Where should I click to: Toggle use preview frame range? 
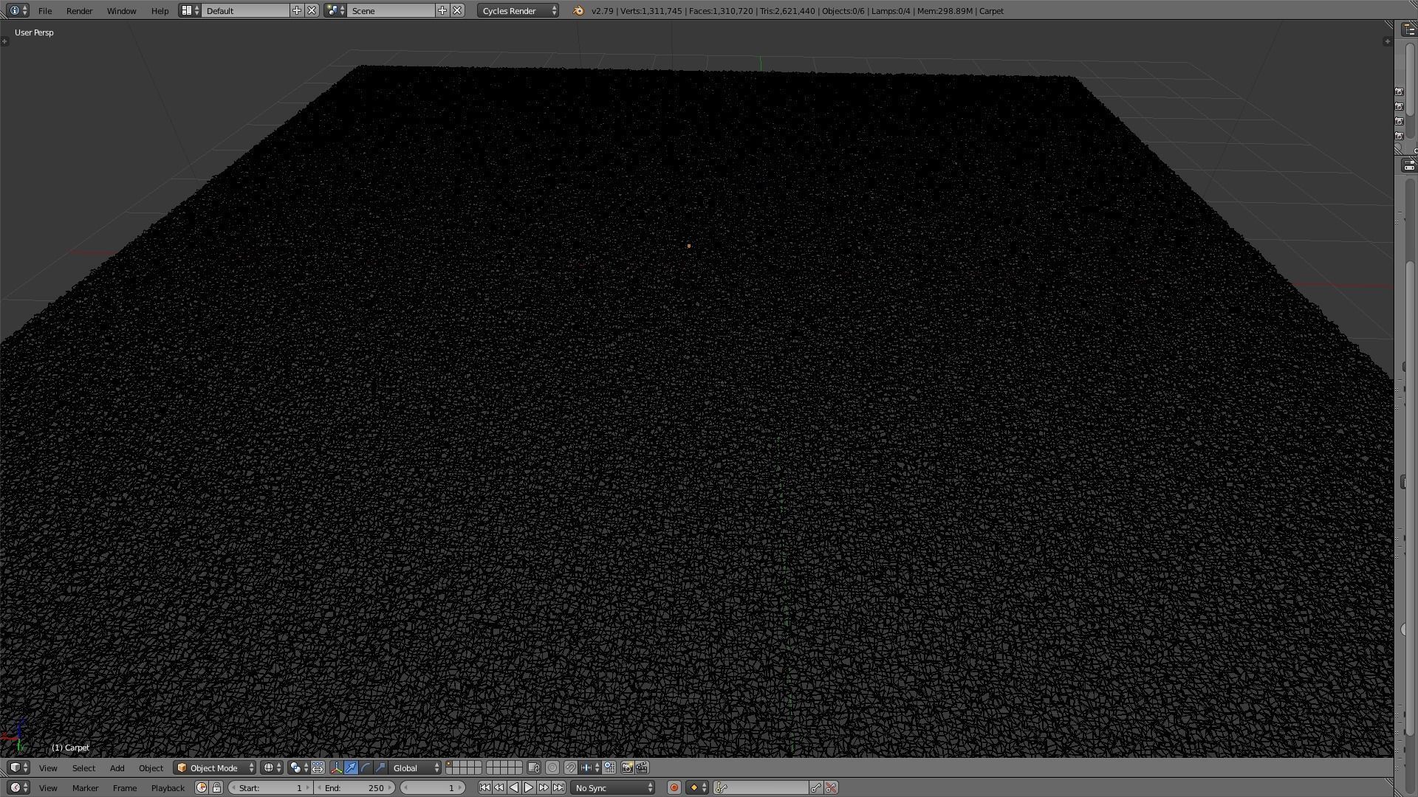202,787
